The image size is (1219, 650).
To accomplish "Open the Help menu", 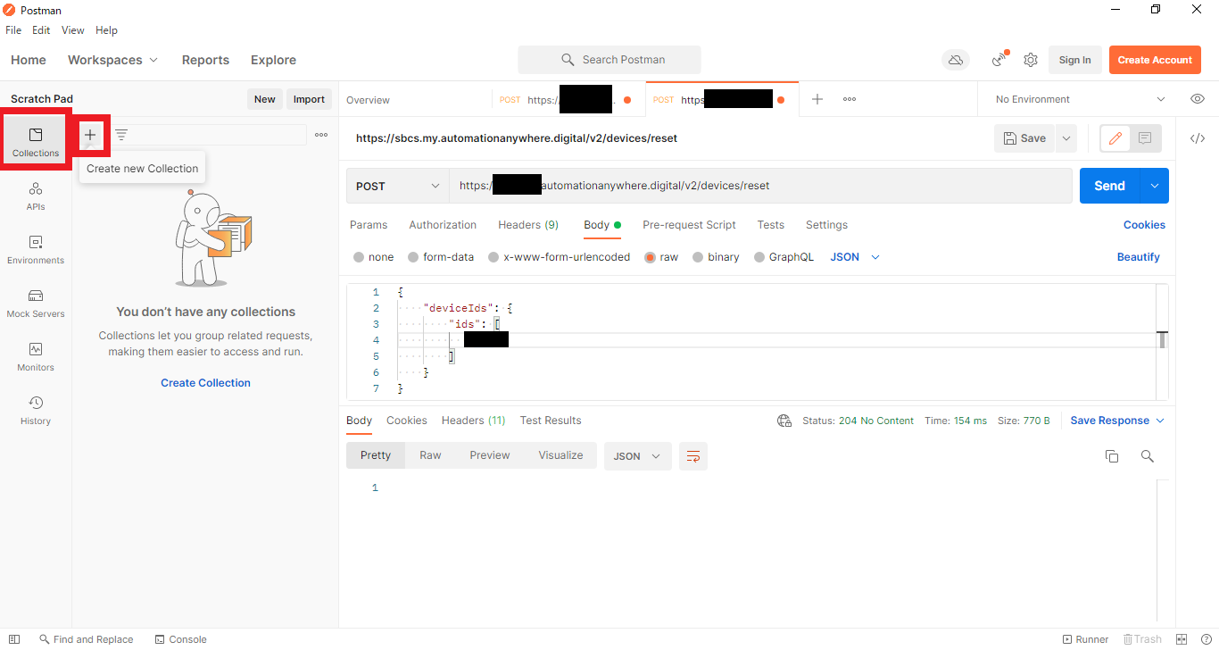I will pos(106,30).
